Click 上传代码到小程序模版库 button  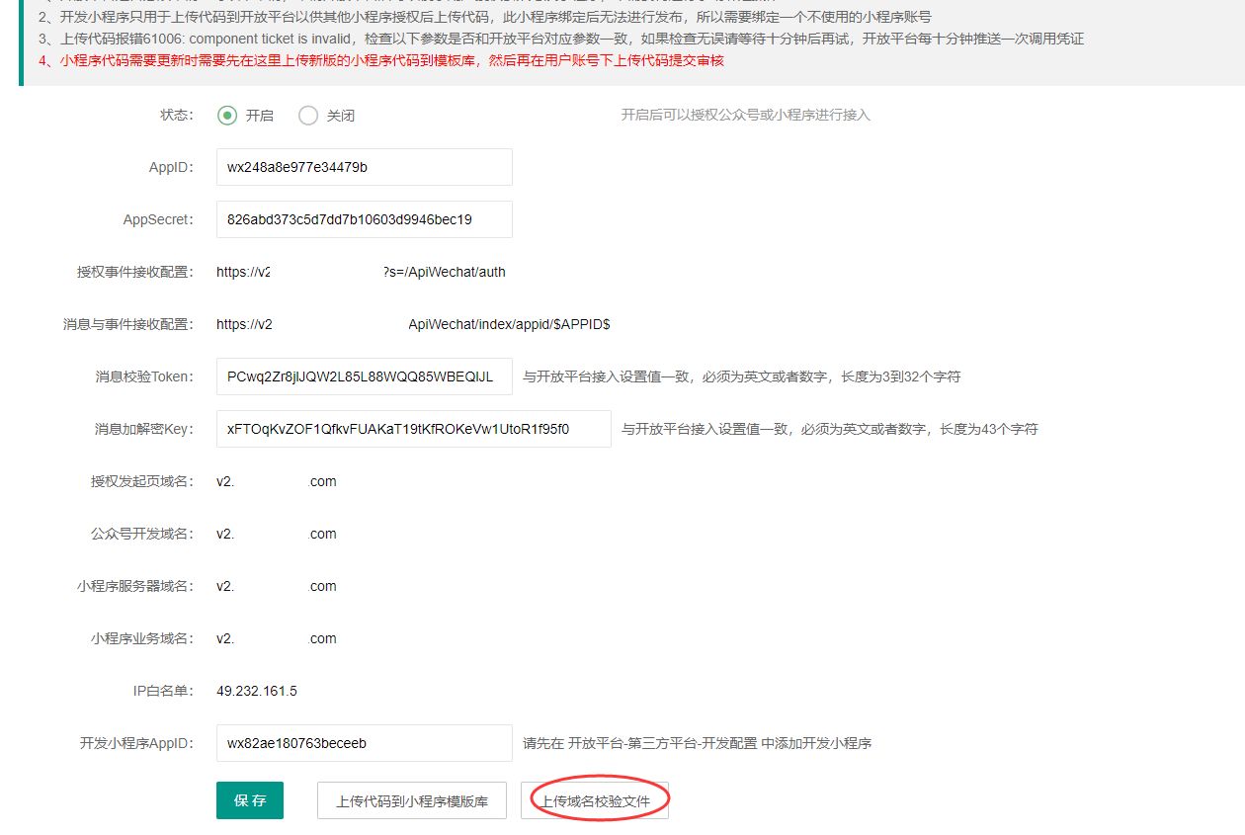tap(412, 801)
